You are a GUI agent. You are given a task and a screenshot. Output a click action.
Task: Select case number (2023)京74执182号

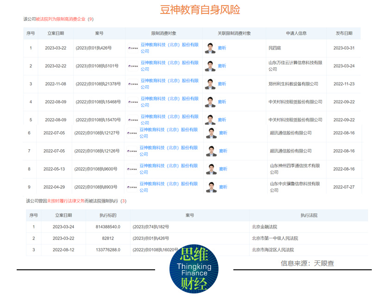[150, 227]
